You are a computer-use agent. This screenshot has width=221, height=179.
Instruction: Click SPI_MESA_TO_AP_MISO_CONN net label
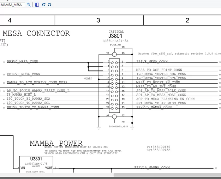tap(161, 103)
